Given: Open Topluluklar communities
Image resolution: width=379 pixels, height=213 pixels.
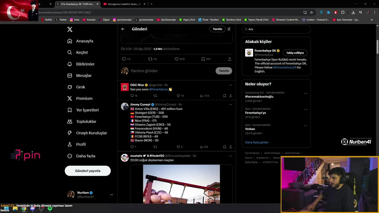Looking at the screenshot, I should (82, 122).
